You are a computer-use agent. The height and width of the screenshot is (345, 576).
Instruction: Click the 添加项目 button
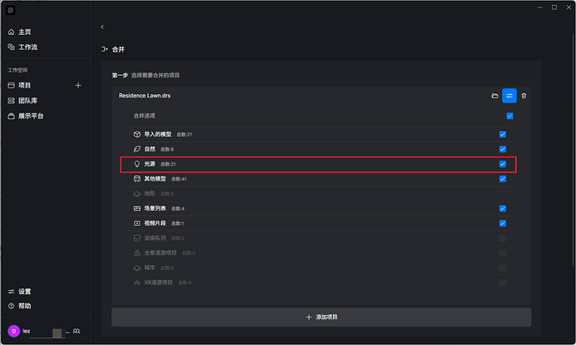point(321,317)
